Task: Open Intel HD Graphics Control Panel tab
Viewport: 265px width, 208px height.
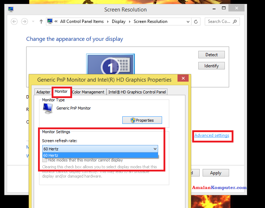Action: [x=137, y=92]
